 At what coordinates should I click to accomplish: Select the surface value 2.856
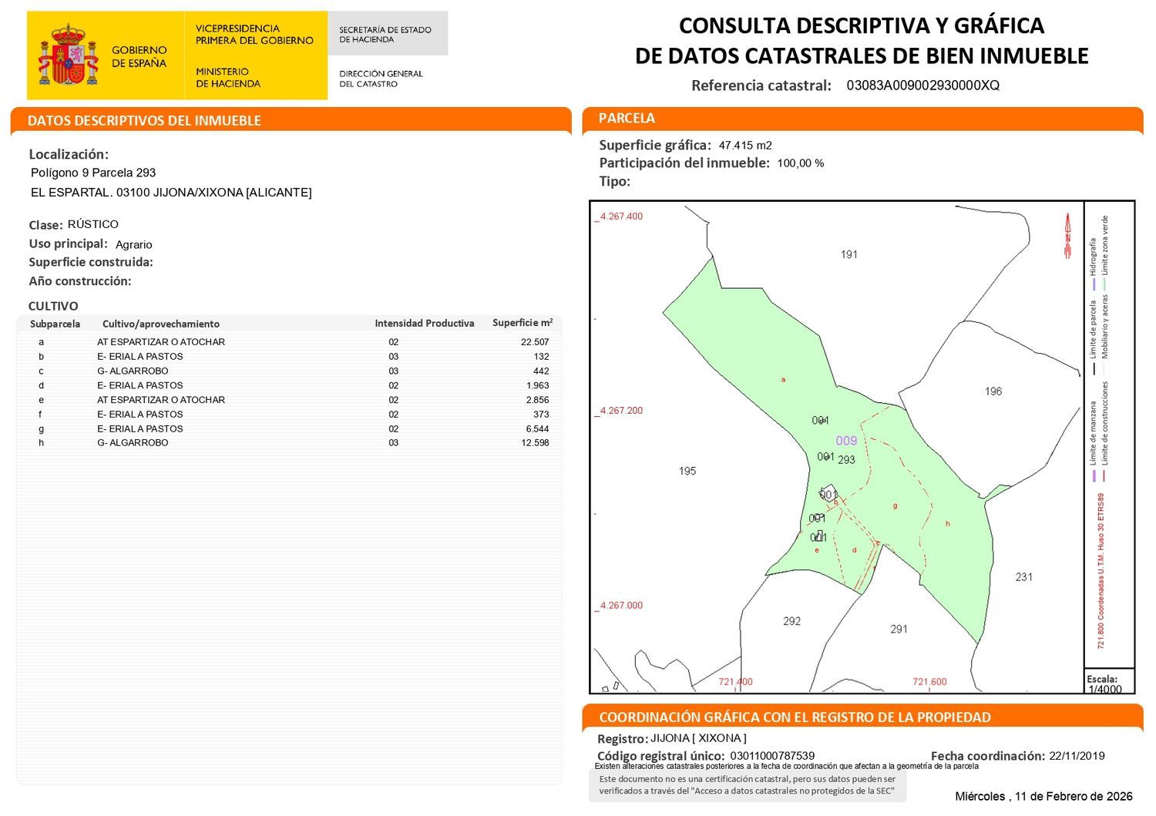538,400
